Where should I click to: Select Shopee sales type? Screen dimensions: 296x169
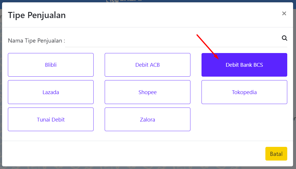(148, 92)
